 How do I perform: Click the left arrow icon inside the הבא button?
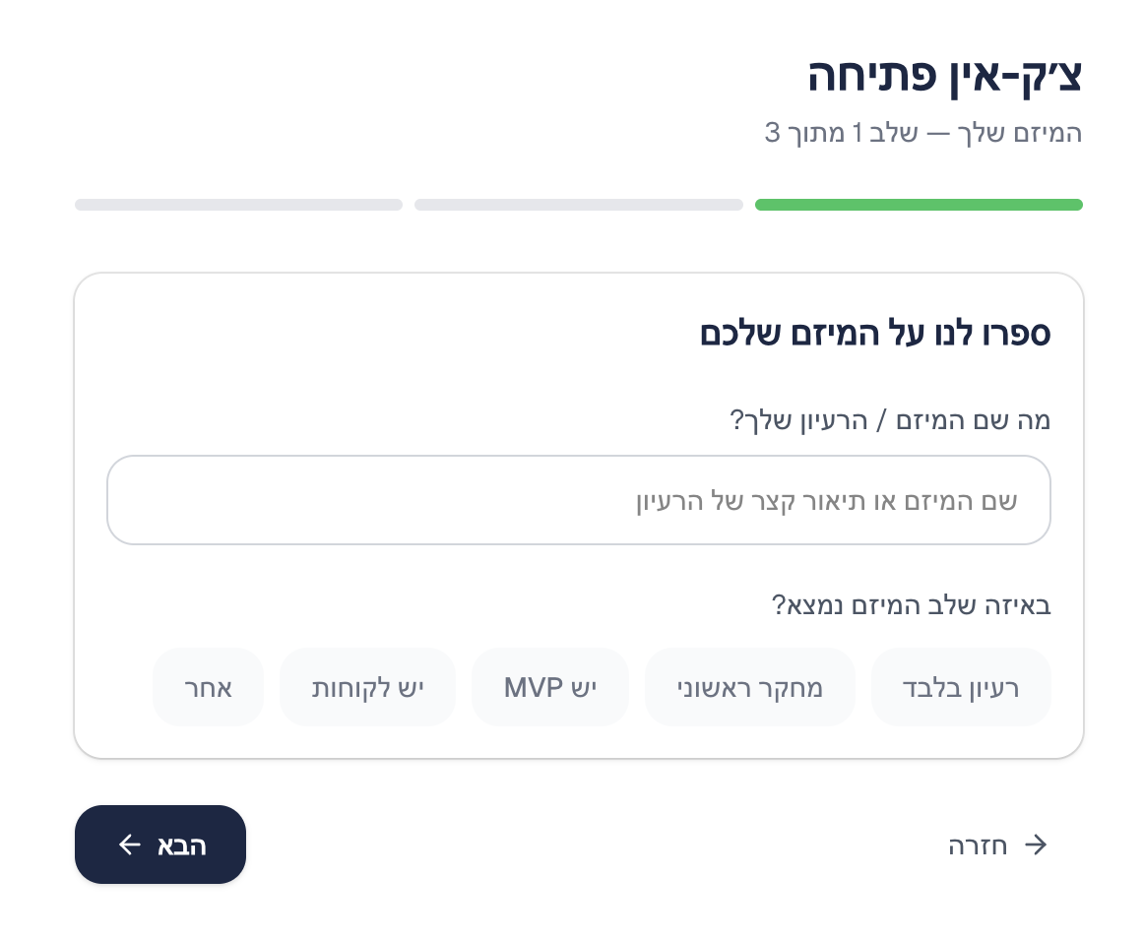(x=130, y=845)
